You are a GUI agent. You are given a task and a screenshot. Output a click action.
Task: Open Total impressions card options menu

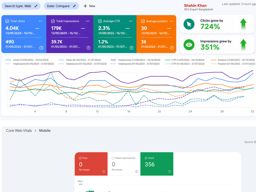[87, 21]
